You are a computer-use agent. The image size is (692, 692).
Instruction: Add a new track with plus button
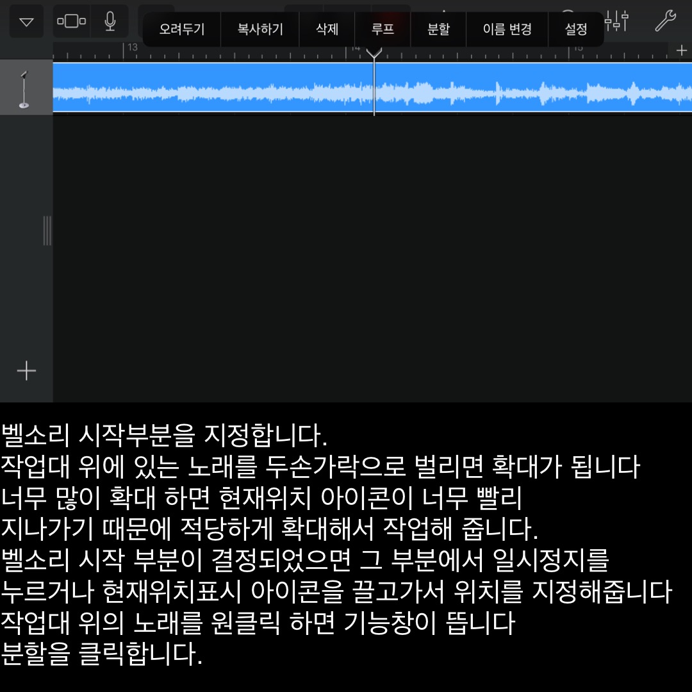click(x=26, y=371)
